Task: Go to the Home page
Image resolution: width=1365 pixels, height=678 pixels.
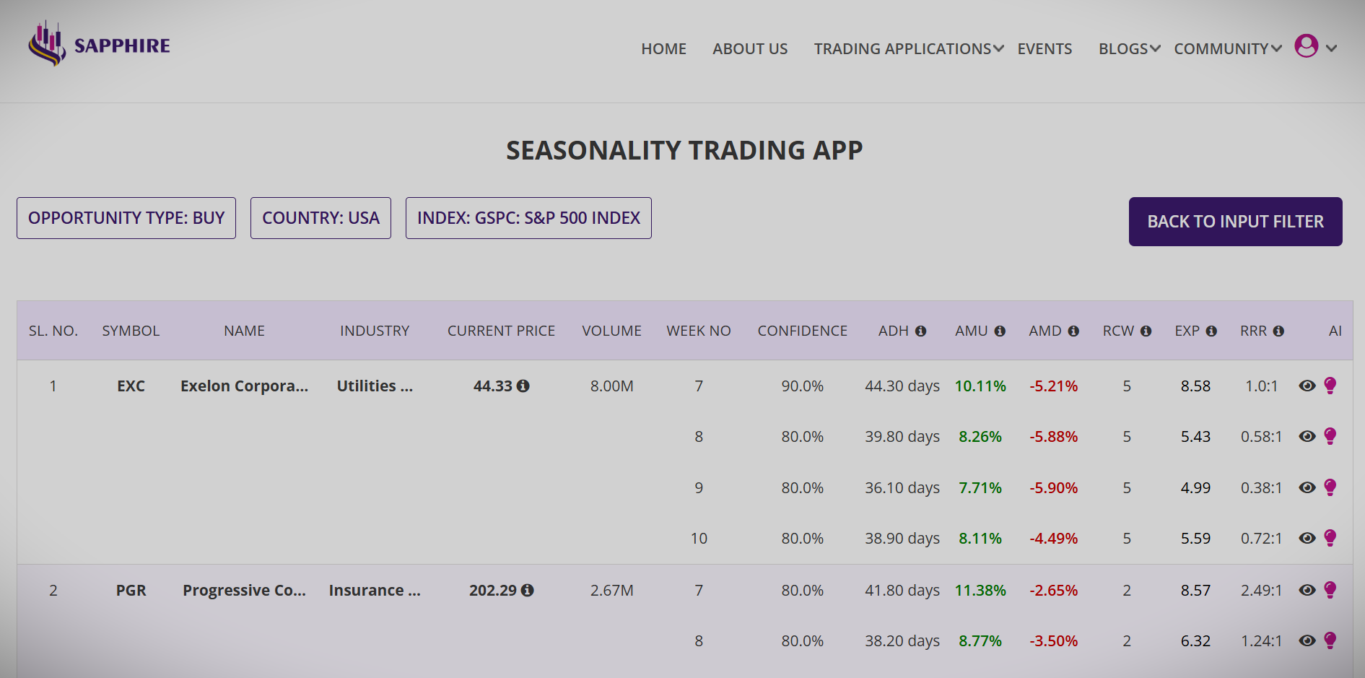Action: pos(663,48)
